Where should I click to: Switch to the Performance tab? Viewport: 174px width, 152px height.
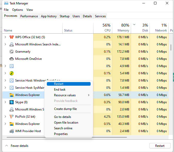pyautogui.click(x=29, y=16)
